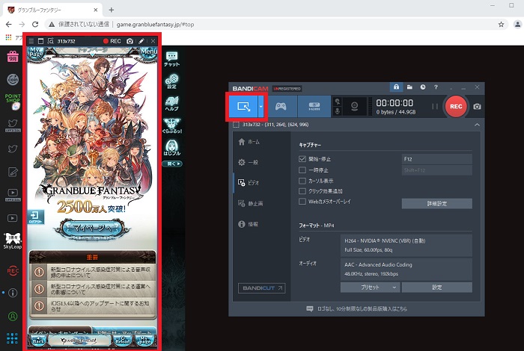Expand the 開く side panel toggle

pyautogui.click(x=171, y=164)
